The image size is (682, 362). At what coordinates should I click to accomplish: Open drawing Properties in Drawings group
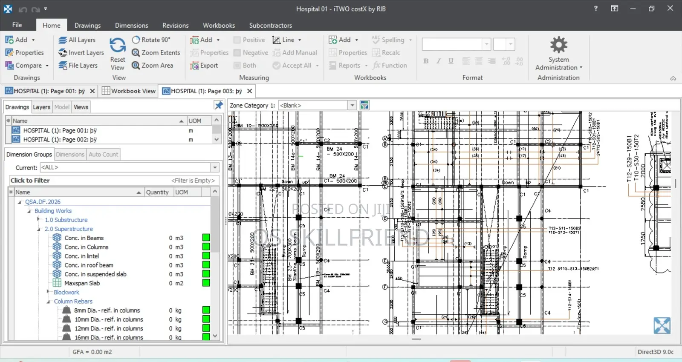coord(25,53)
